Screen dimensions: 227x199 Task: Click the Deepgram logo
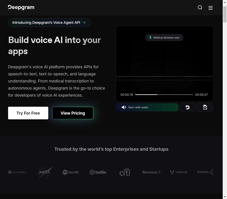(21, 7)
